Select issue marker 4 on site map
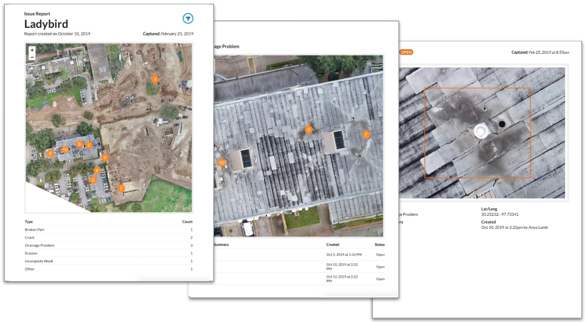This screenshot has width=585, height=322. pos(155,79)
